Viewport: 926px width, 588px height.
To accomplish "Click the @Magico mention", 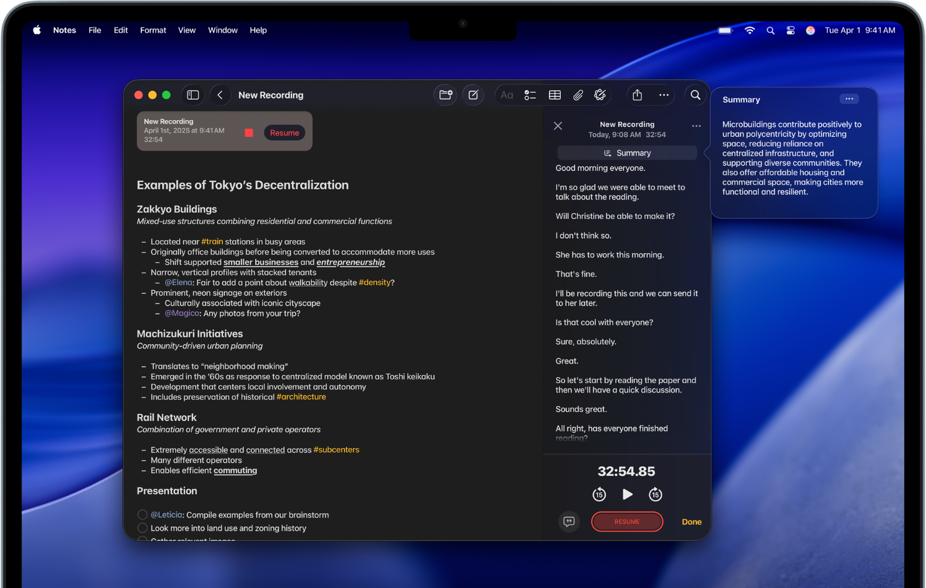I will 182,313.
